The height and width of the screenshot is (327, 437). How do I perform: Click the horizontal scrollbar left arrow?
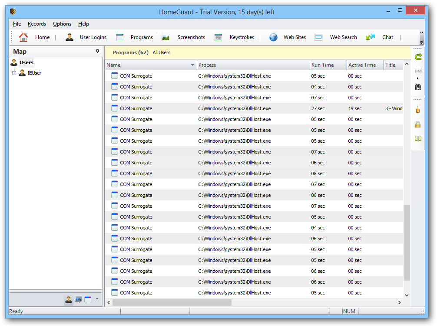coord(109,302)
